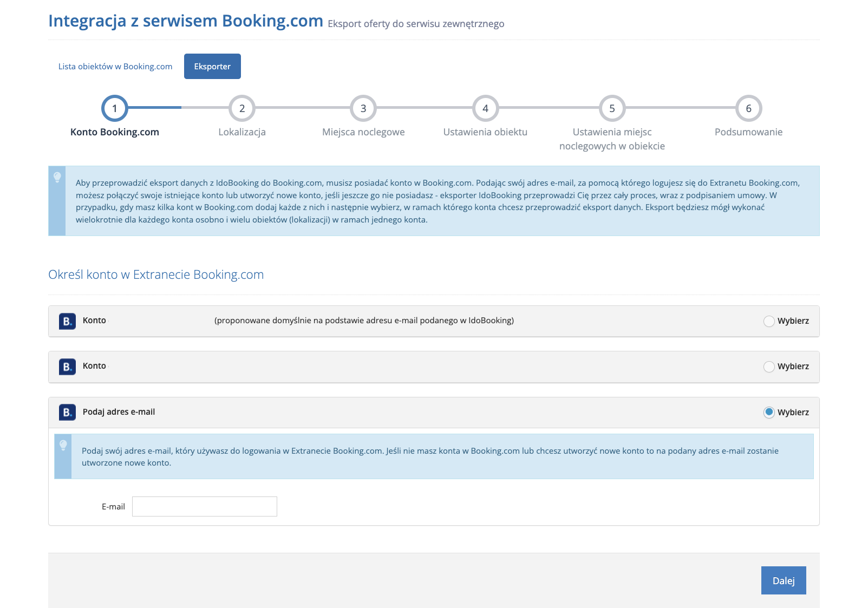Viewport: 842px width, 608px height.
Task: Go to step 3 circle 'Miejsca noclegowe'
Action: (363, 108)
